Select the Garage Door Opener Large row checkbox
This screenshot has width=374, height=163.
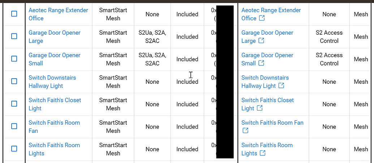pyautogui.click(x=14, y=36)
